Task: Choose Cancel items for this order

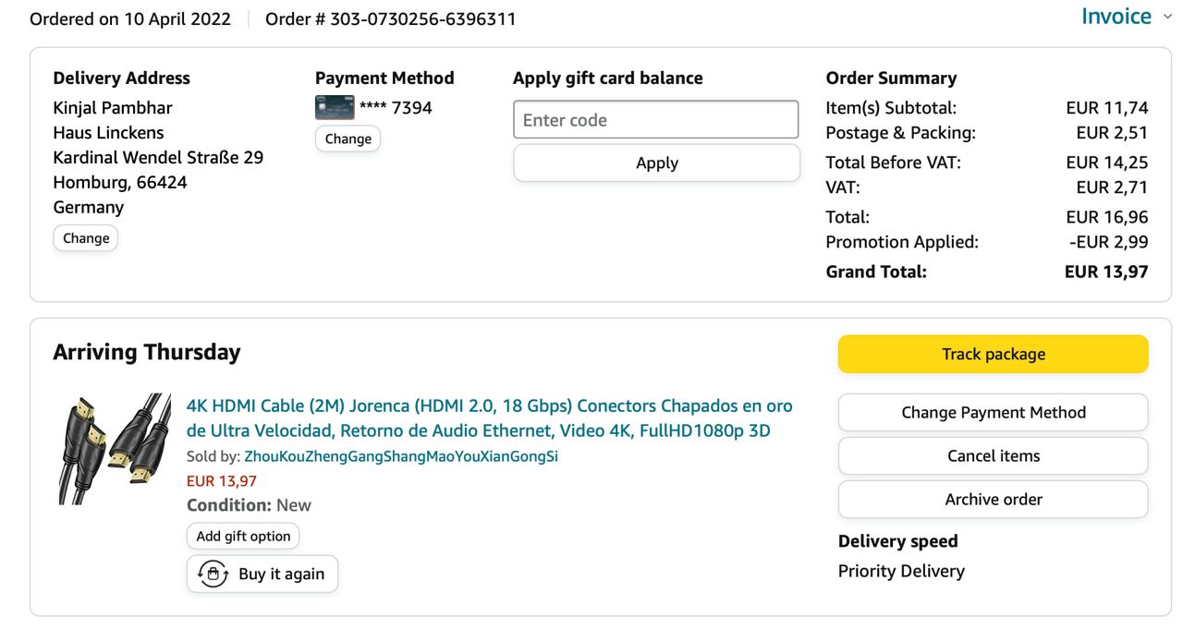Action: (993, 456)
